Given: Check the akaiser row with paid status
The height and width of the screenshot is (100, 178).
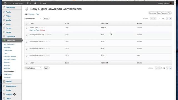Looking at the screenshot, I should (27, 56).
